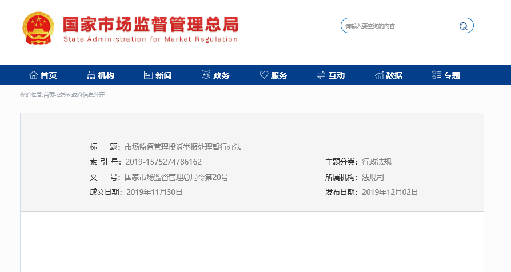The image size is (511, 272).
Task: Click the bar chart icon beside 数据
Action: pos(379,75)
